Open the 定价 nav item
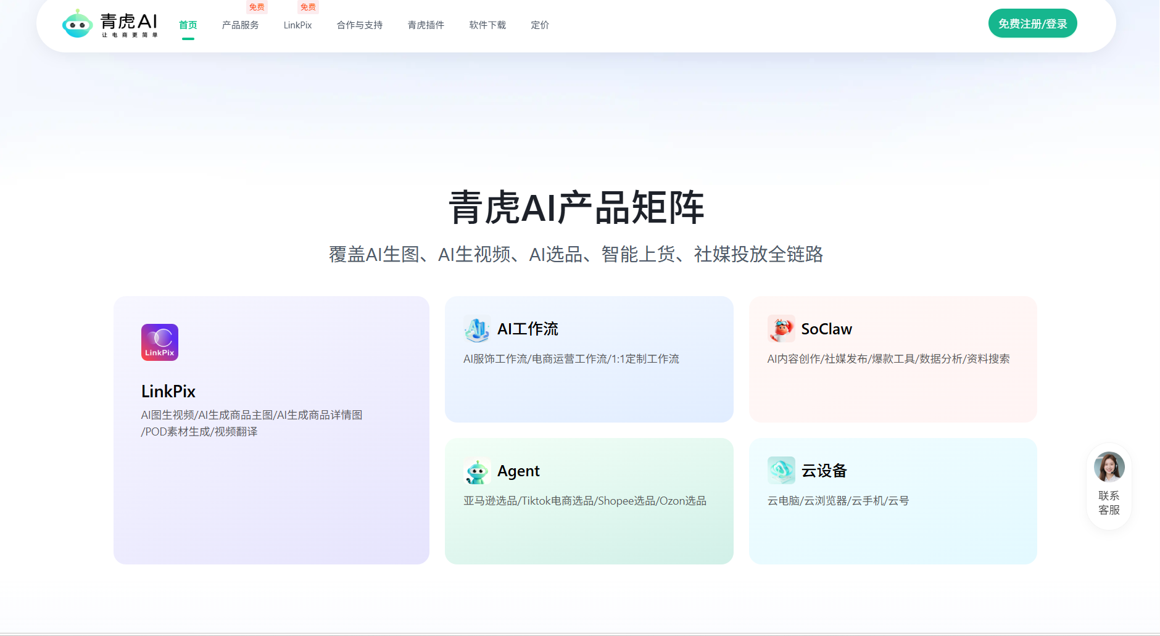 540,25
